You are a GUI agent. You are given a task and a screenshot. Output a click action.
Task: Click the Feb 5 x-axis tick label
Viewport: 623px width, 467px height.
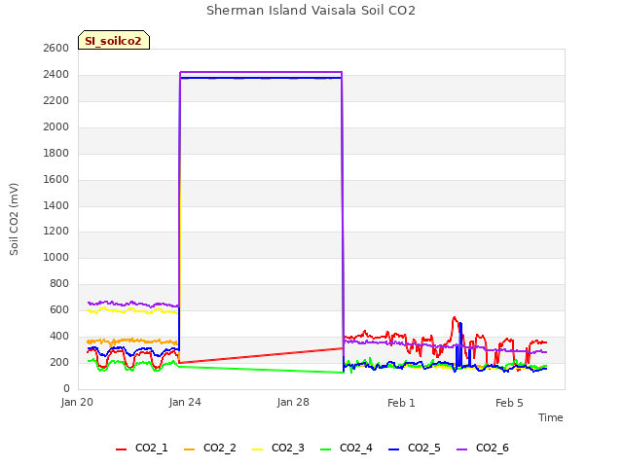509,403
